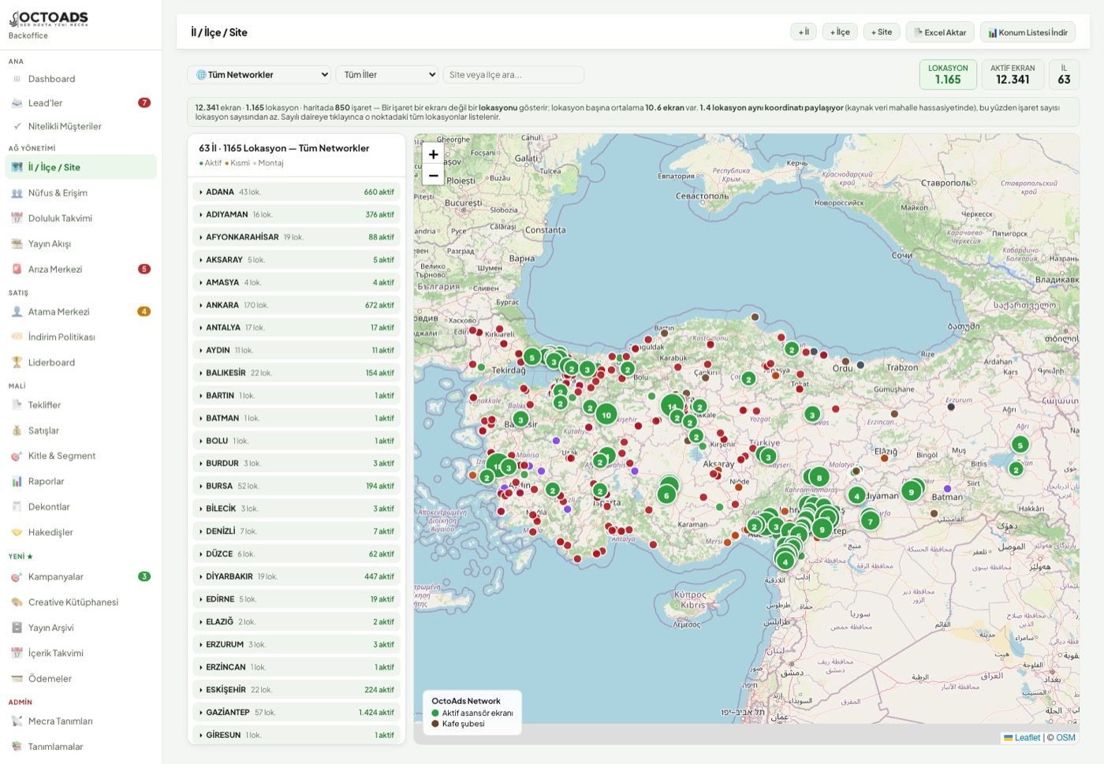The image size is (1104, 764).
Task: Click the Nitelikli Müşteriler checkmark icon
Action: (x=17, y=126)
